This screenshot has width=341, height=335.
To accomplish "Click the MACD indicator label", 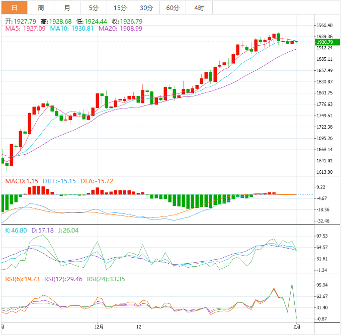I will pyautogui.click(x=22, y=181).
